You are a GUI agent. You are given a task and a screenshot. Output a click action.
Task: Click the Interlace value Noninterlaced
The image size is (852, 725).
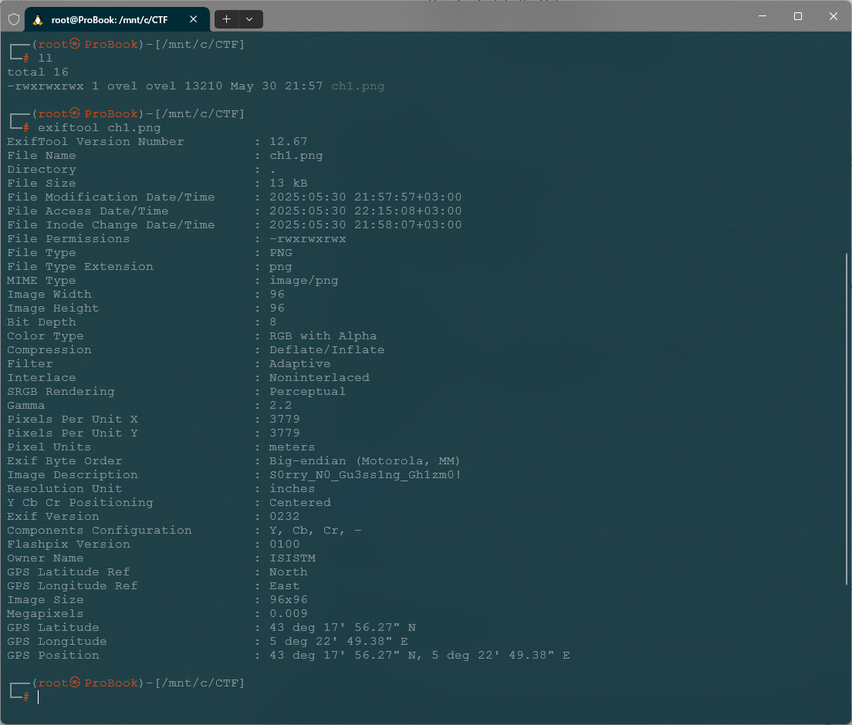click(x=319, y=377)
